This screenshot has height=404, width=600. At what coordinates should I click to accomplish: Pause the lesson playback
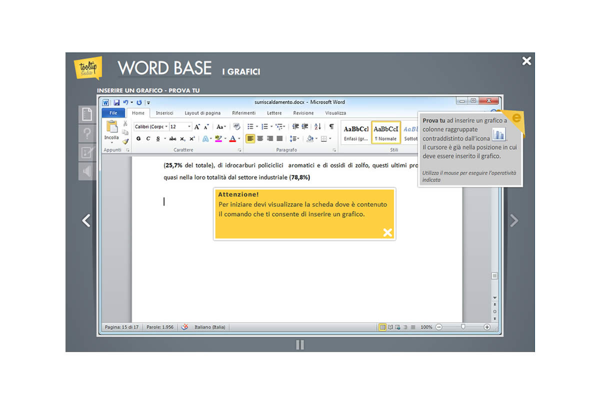coord(300,345)
